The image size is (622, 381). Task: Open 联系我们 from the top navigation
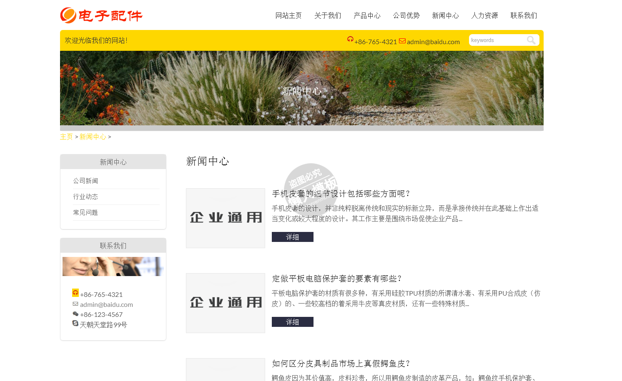[x=524, y=15]
